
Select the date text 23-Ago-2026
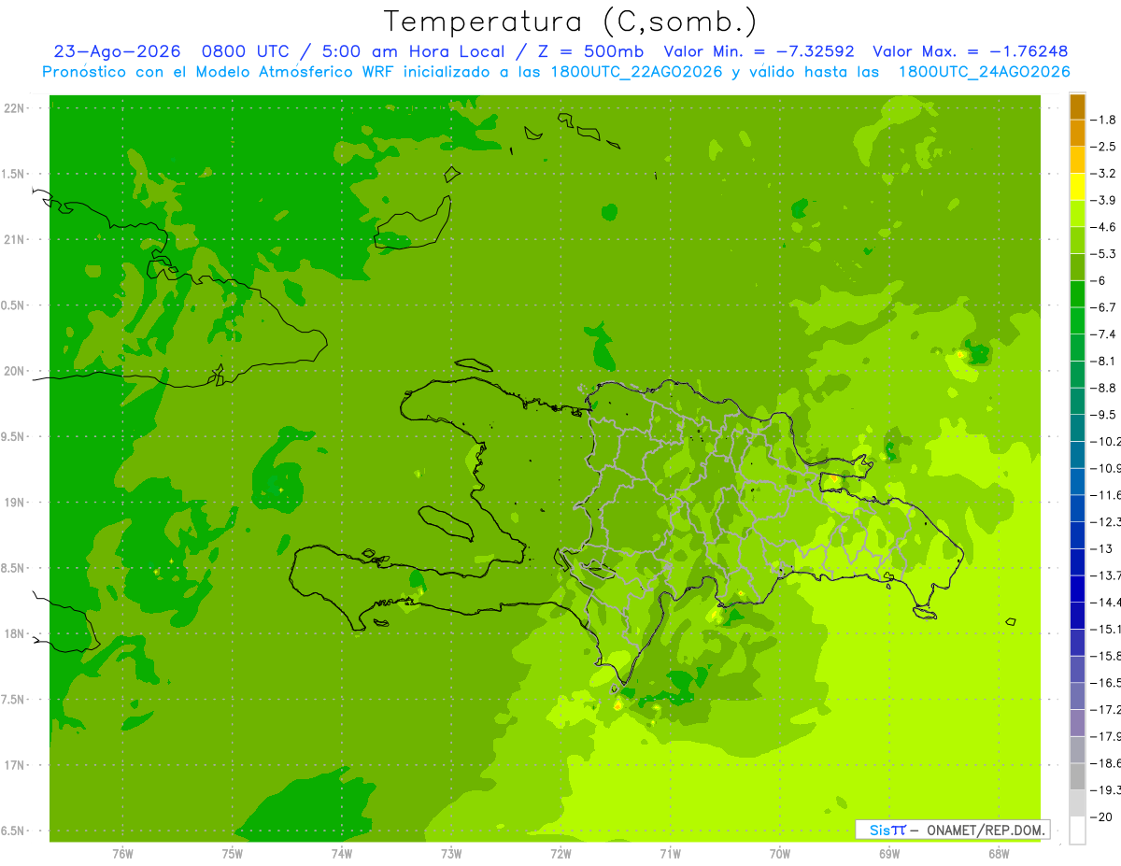(116, 51)
